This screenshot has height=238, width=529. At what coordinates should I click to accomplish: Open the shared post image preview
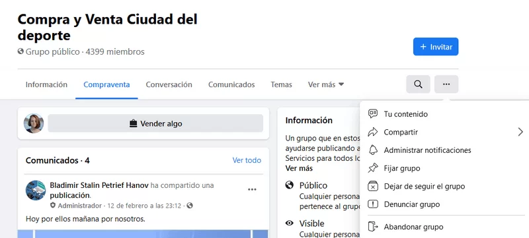point(143,234)
